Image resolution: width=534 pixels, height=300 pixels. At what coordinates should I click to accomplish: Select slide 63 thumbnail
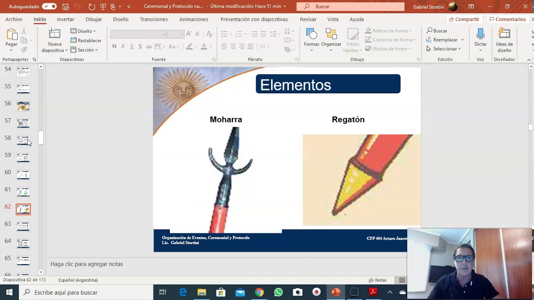point(23,226)
